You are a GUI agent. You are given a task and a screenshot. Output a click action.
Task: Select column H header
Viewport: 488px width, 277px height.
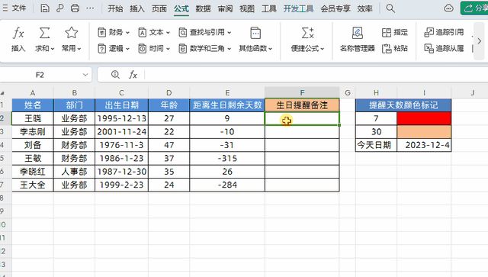pos(376,93)
